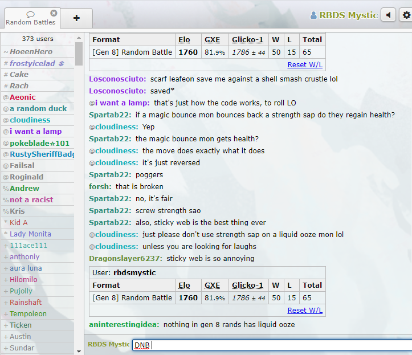Screen dimensions: 412x355
Task: Select user aura luna in the list
Action: tap(38, 268)
